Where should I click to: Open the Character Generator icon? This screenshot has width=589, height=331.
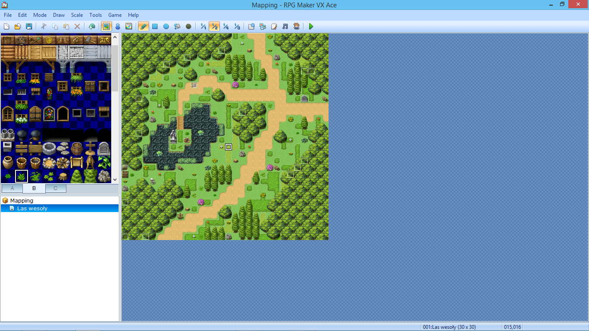296,26
